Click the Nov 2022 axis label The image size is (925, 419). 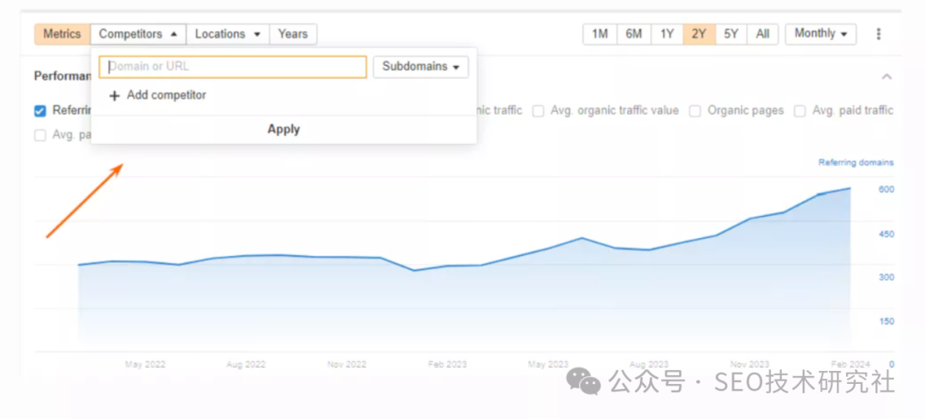pyautogui.click(x=347, y=364)
